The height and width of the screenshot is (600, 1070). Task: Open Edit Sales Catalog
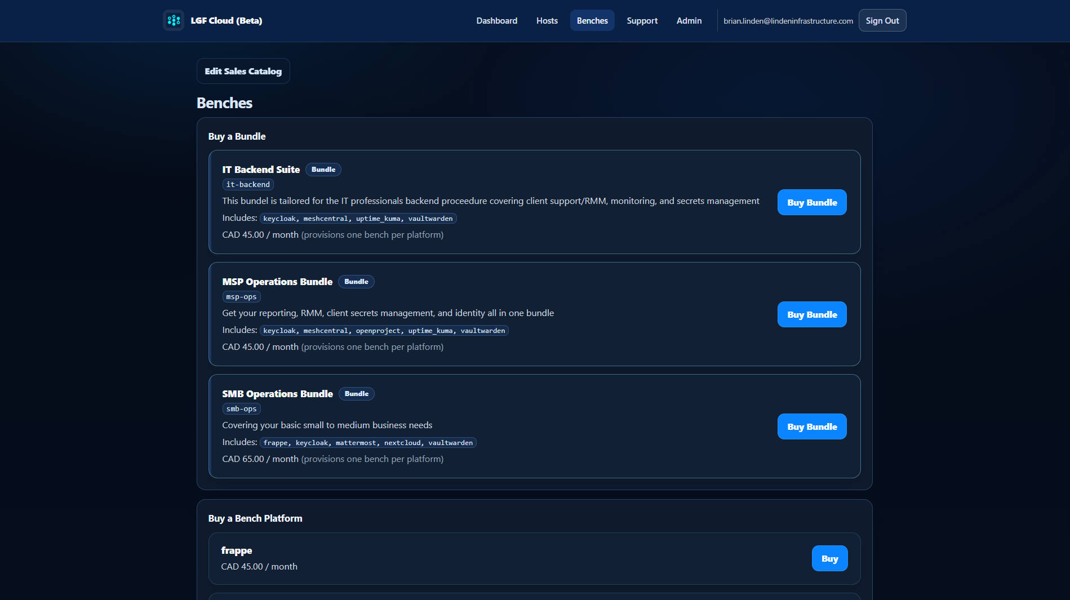coord(243,71)
